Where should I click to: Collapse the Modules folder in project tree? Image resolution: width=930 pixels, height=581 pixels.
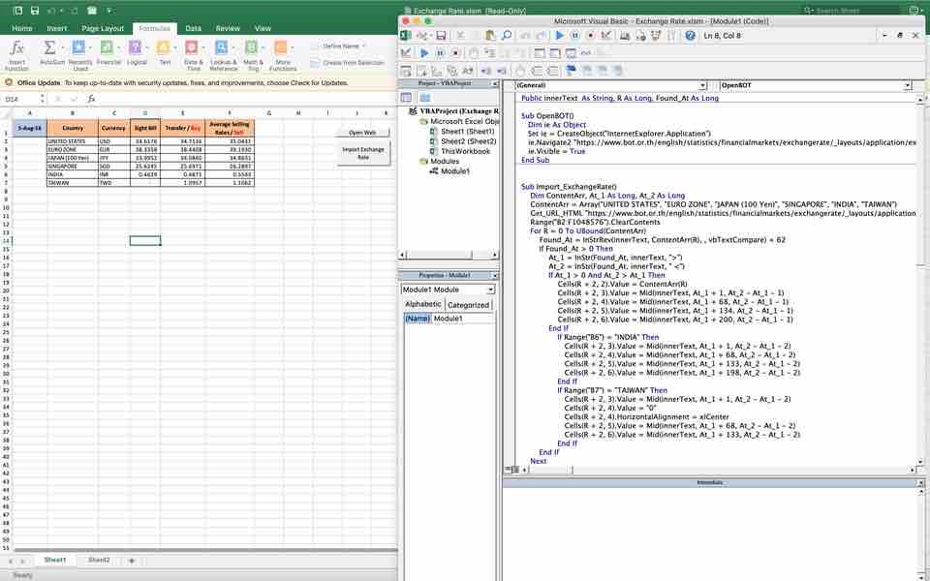(423, 162)
